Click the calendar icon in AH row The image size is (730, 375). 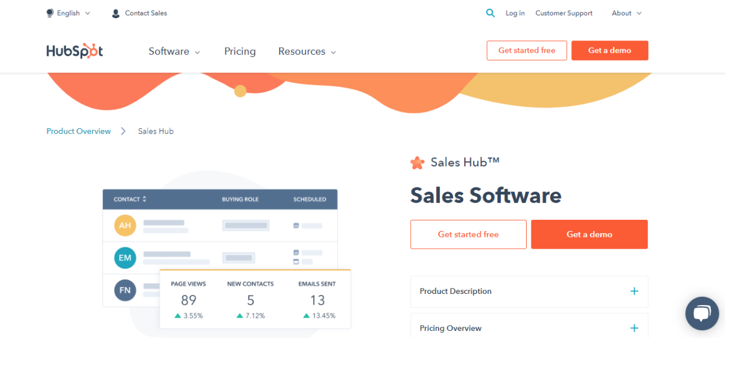tap(296, 225)
